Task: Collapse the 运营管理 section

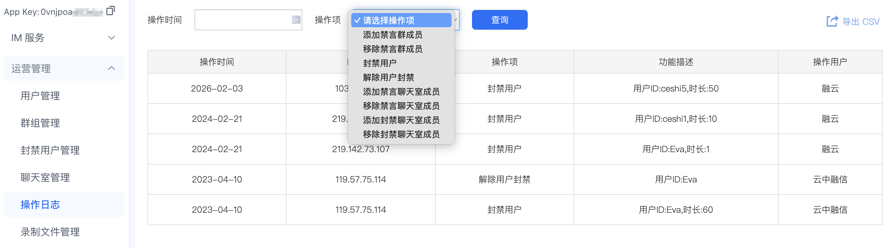Action: (x=111, y=68)
